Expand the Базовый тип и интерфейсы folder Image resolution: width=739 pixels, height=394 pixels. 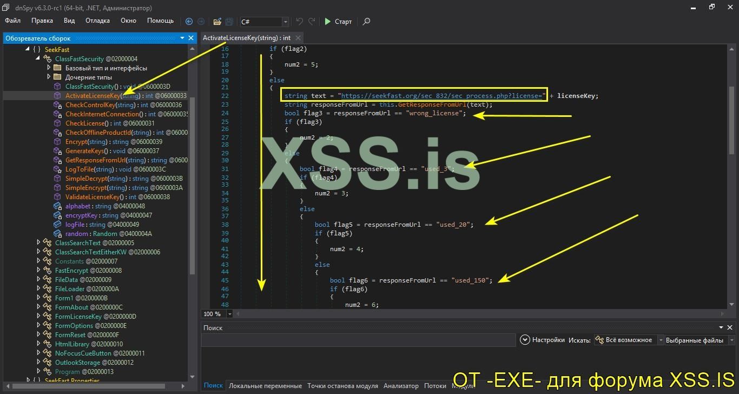pyautogui.click(x=49, y=68)
